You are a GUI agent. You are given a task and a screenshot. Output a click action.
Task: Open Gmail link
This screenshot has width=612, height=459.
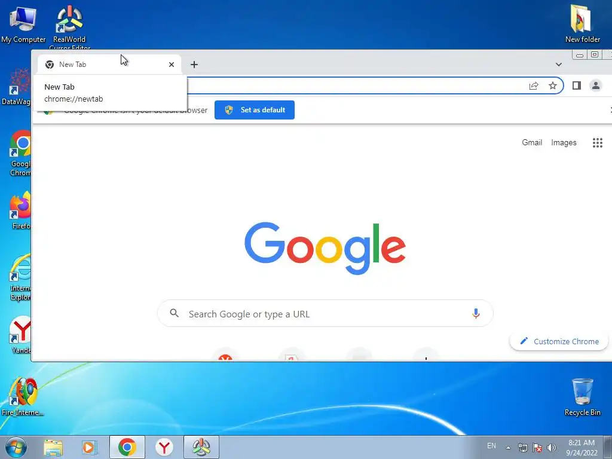(532, 142)
